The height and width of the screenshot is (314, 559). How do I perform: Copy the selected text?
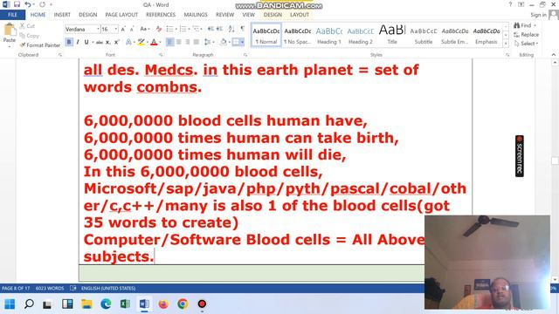(x=29, y=36)
